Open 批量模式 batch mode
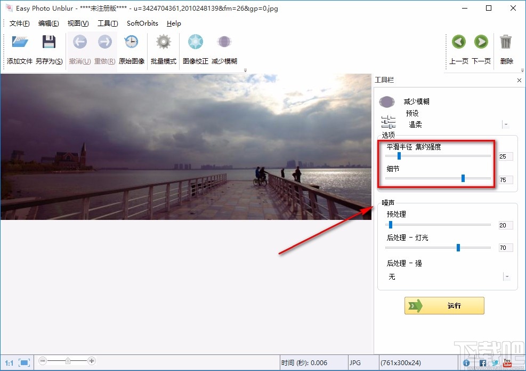The height and width of the screenshot is (371, 526). point(163,42)
